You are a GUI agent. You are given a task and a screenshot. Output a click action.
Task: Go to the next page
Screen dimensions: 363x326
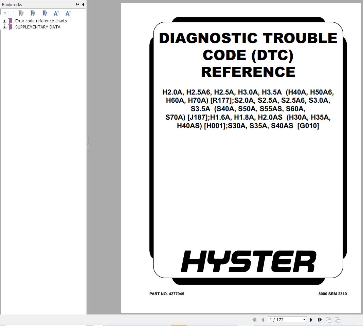pyautogui.click(x=311, y=320)
